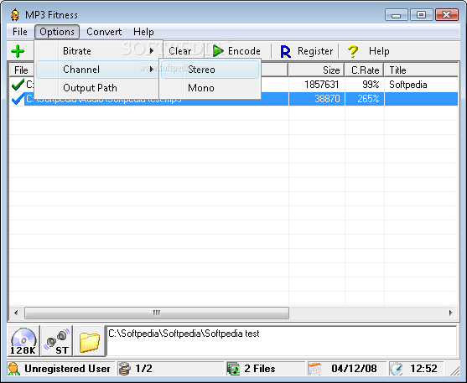The image size is (467, 383).
Task: Sort by the Size column header
Action: (316, 70)
